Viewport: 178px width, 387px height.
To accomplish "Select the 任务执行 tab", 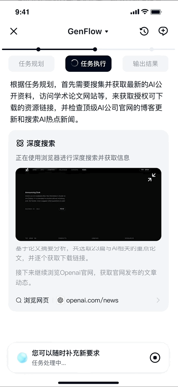I will [88, 64].
